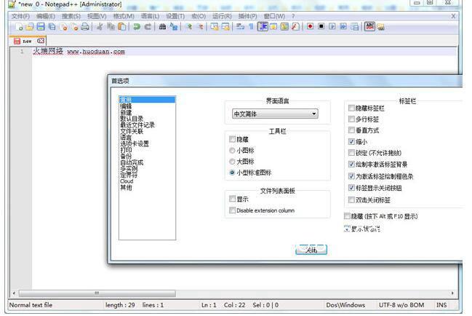
Task: Click the Undo arrow icon
Action: tap(136, 27)
